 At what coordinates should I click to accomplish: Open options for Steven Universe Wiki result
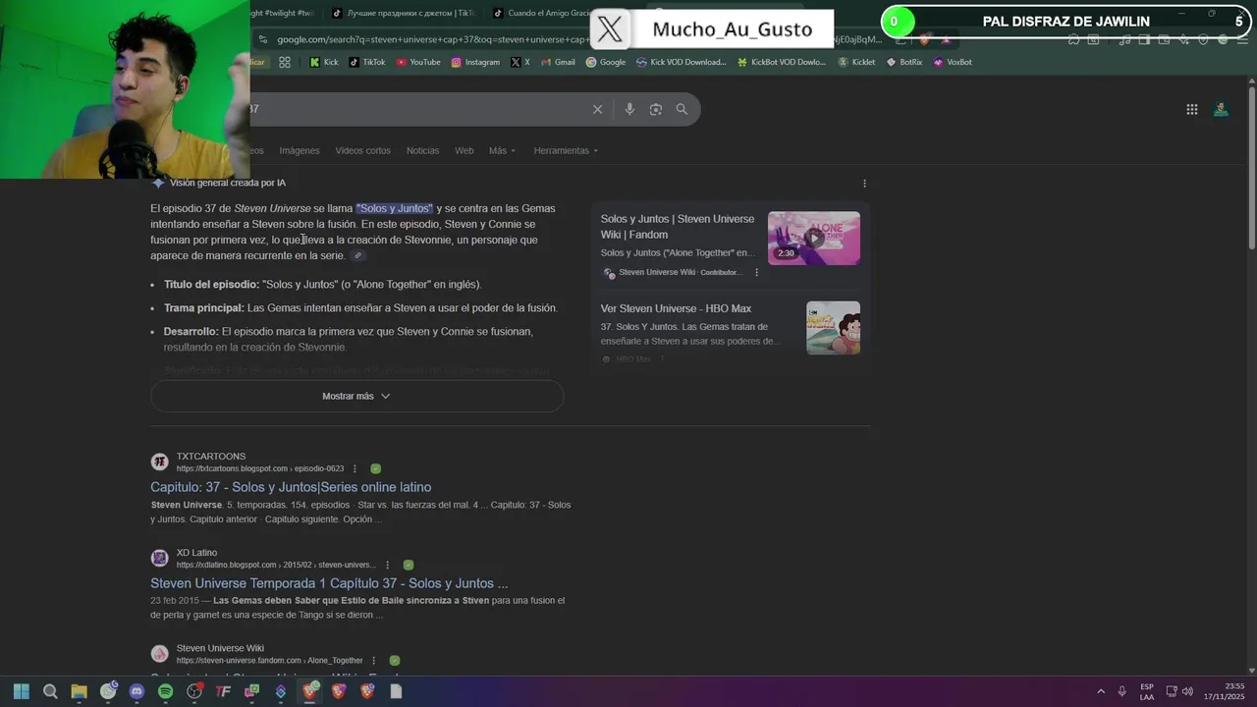click(x=374, y=660)
